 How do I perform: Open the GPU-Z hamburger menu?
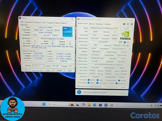[x=132, y=24]
